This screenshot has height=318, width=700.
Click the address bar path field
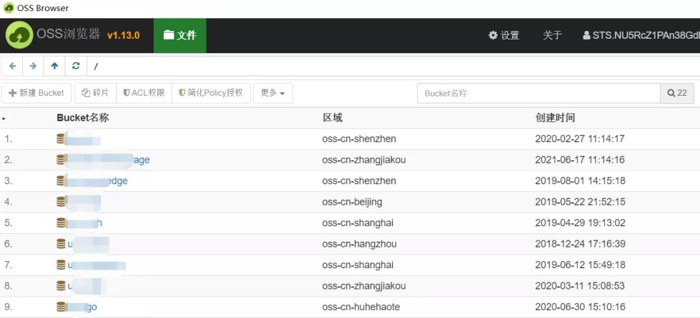pos(393,66)
